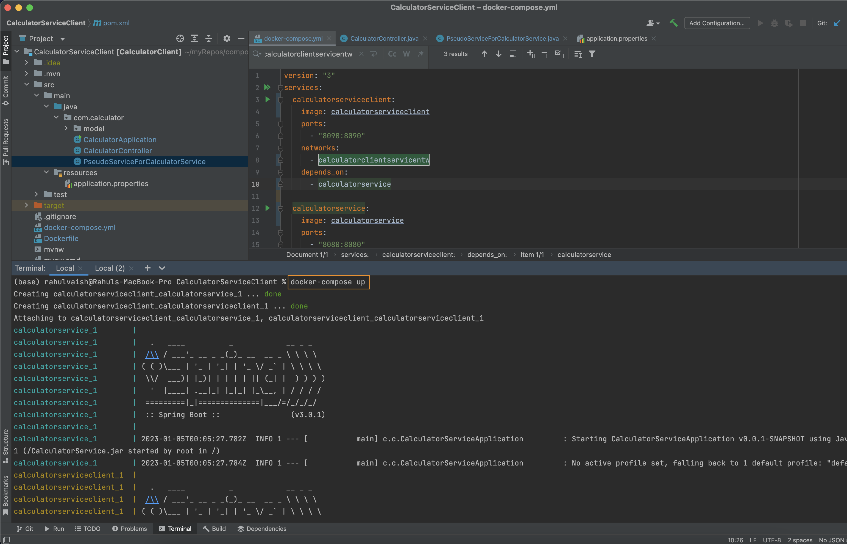The width and height of the screenshot is (847, 544).
Task: Expand the model package
Action: tap(66, 128)
